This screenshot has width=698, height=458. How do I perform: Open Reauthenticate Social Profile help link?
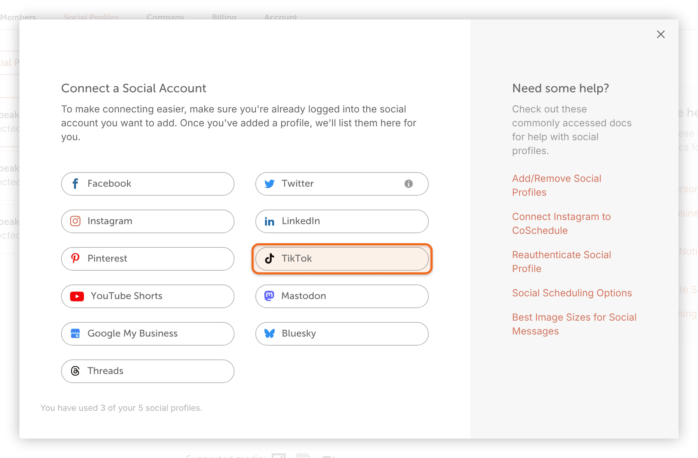coord(562,262)
